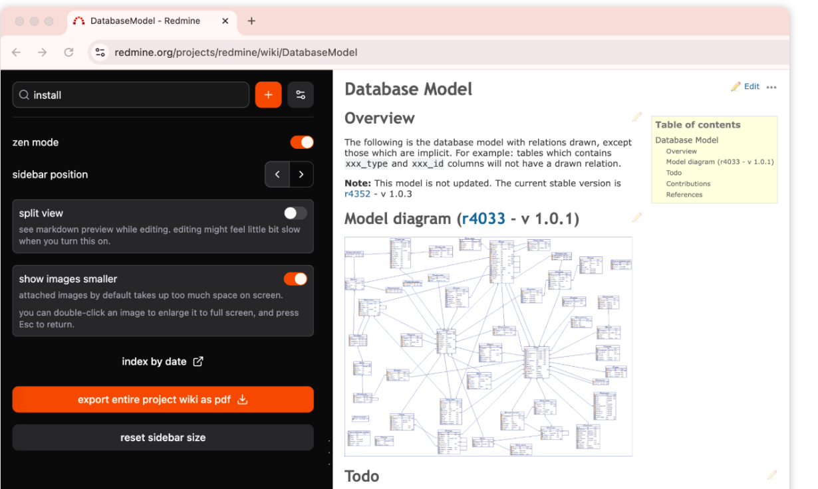818x489 pixels.
Task: Open site information icon in address bar
Action: (100, 52)
